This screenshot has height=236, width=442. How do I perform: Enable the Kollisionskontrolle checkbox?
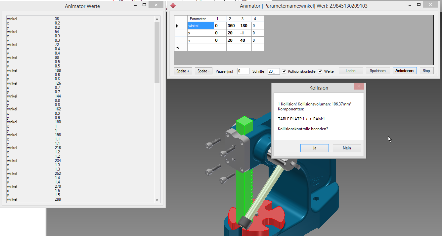click(x=284, y=71)
